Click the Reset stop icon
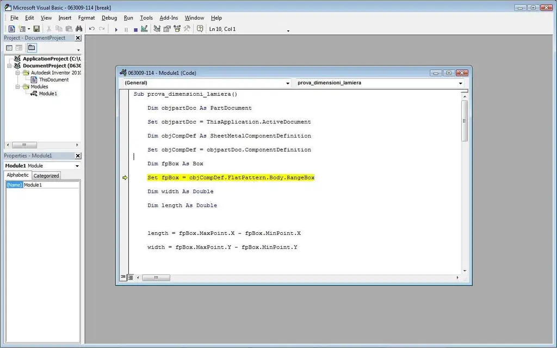The image size is (557, 348). tap(135, 29)
